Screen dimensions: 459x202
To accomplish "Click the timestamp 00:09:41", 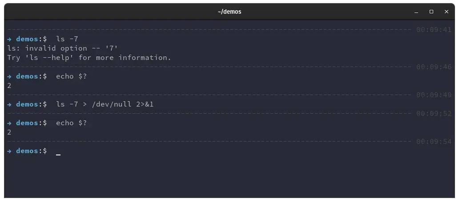I will 434,30.
